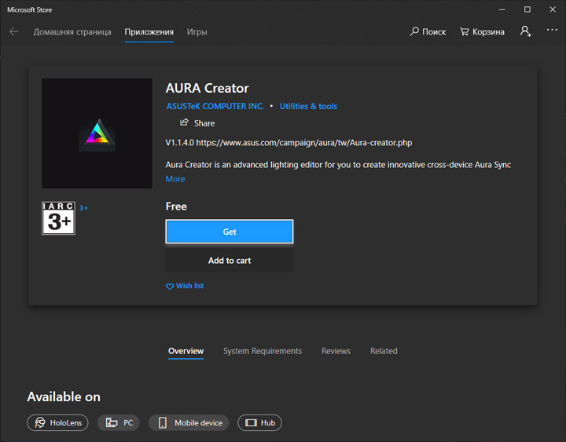Click the HoloLens chip
Image resolution: width=566 pixels, height=442 pixels.
tap(57, 422)
